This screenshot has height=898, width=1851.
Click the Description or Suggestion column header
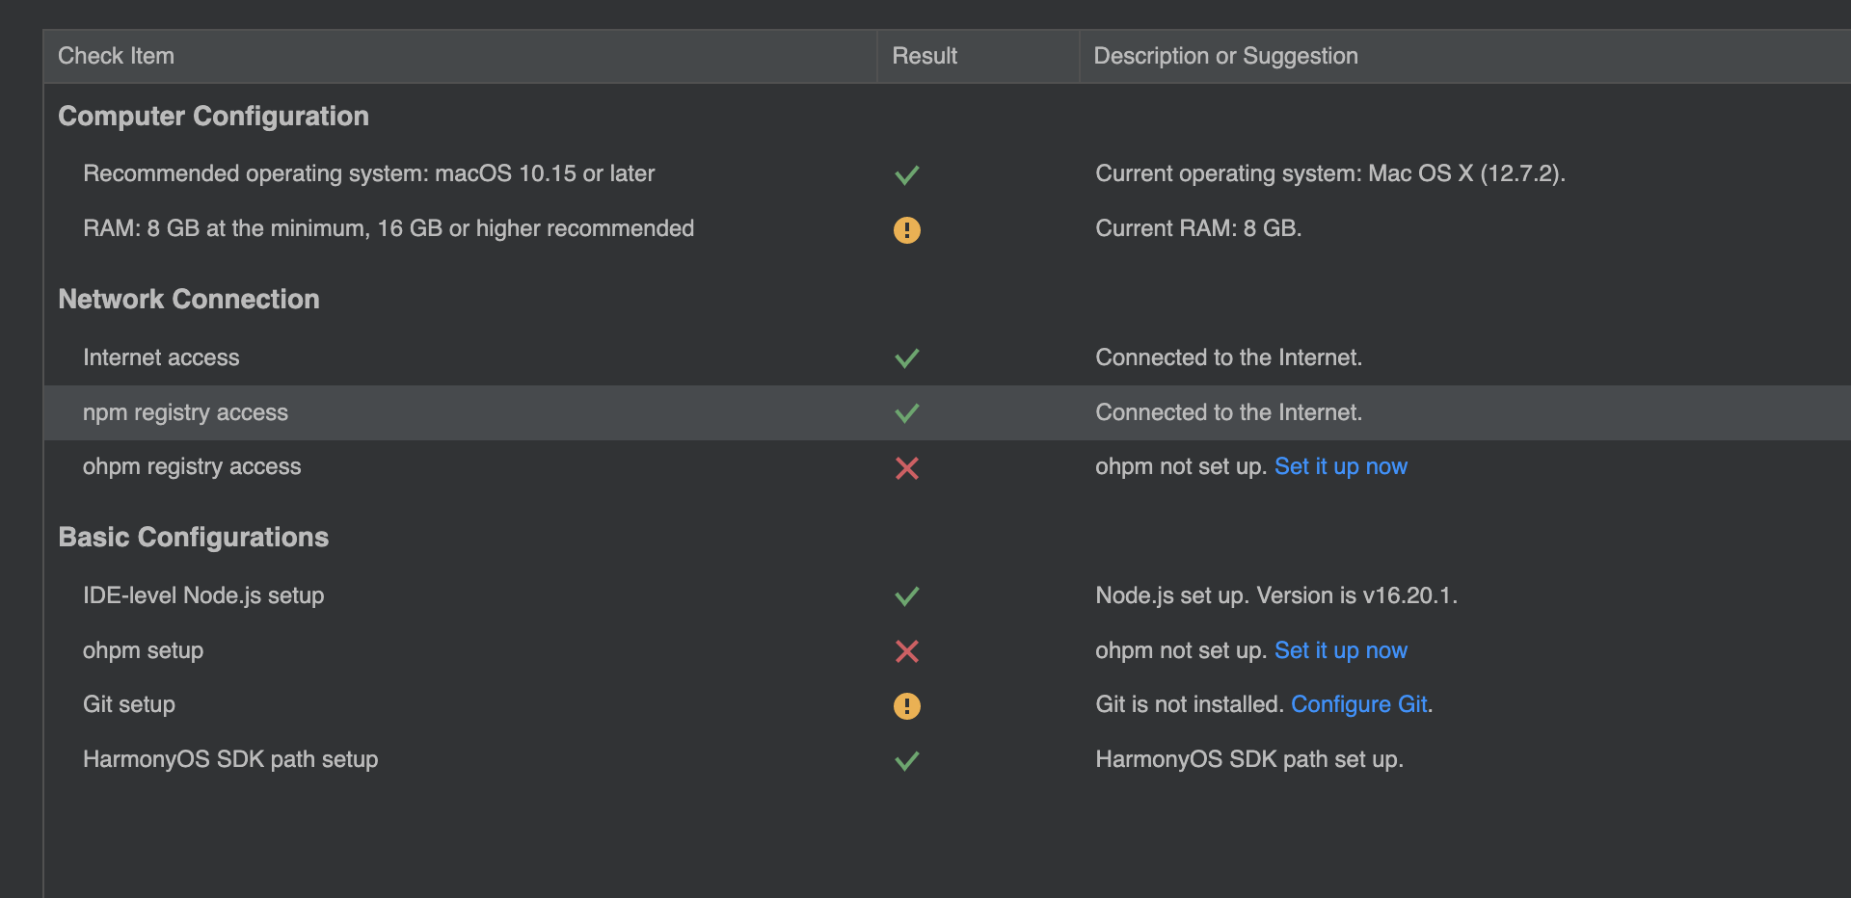pyautogui.click(x=1225, y=56)
